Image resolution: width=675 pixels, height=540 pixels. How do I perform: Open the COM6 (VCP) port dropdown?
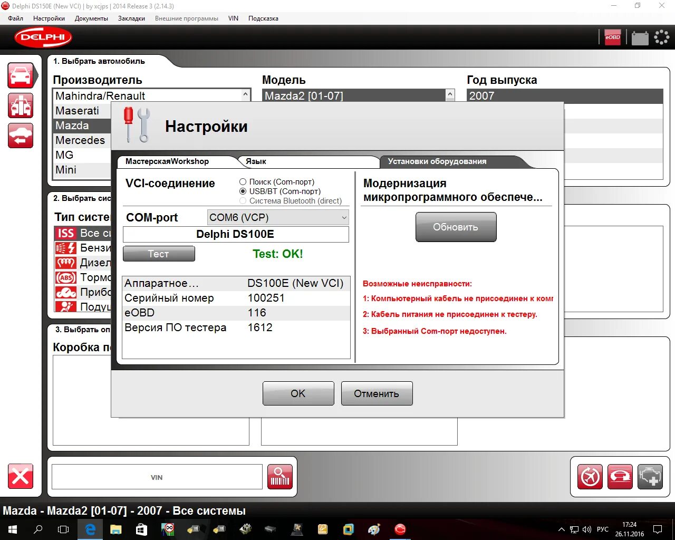coord(278,217)
